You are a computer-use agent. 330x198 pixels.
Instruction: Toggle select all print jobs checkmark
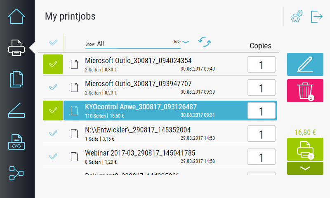53,42
